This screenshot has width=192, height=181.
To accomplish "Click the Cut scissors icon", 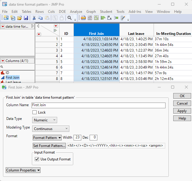I will click(x=34, y=18).
